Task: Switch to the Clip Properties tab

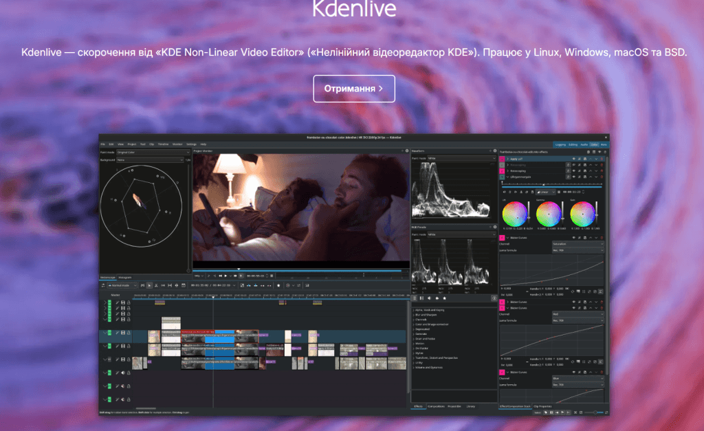Action: (x=542, y=406)
